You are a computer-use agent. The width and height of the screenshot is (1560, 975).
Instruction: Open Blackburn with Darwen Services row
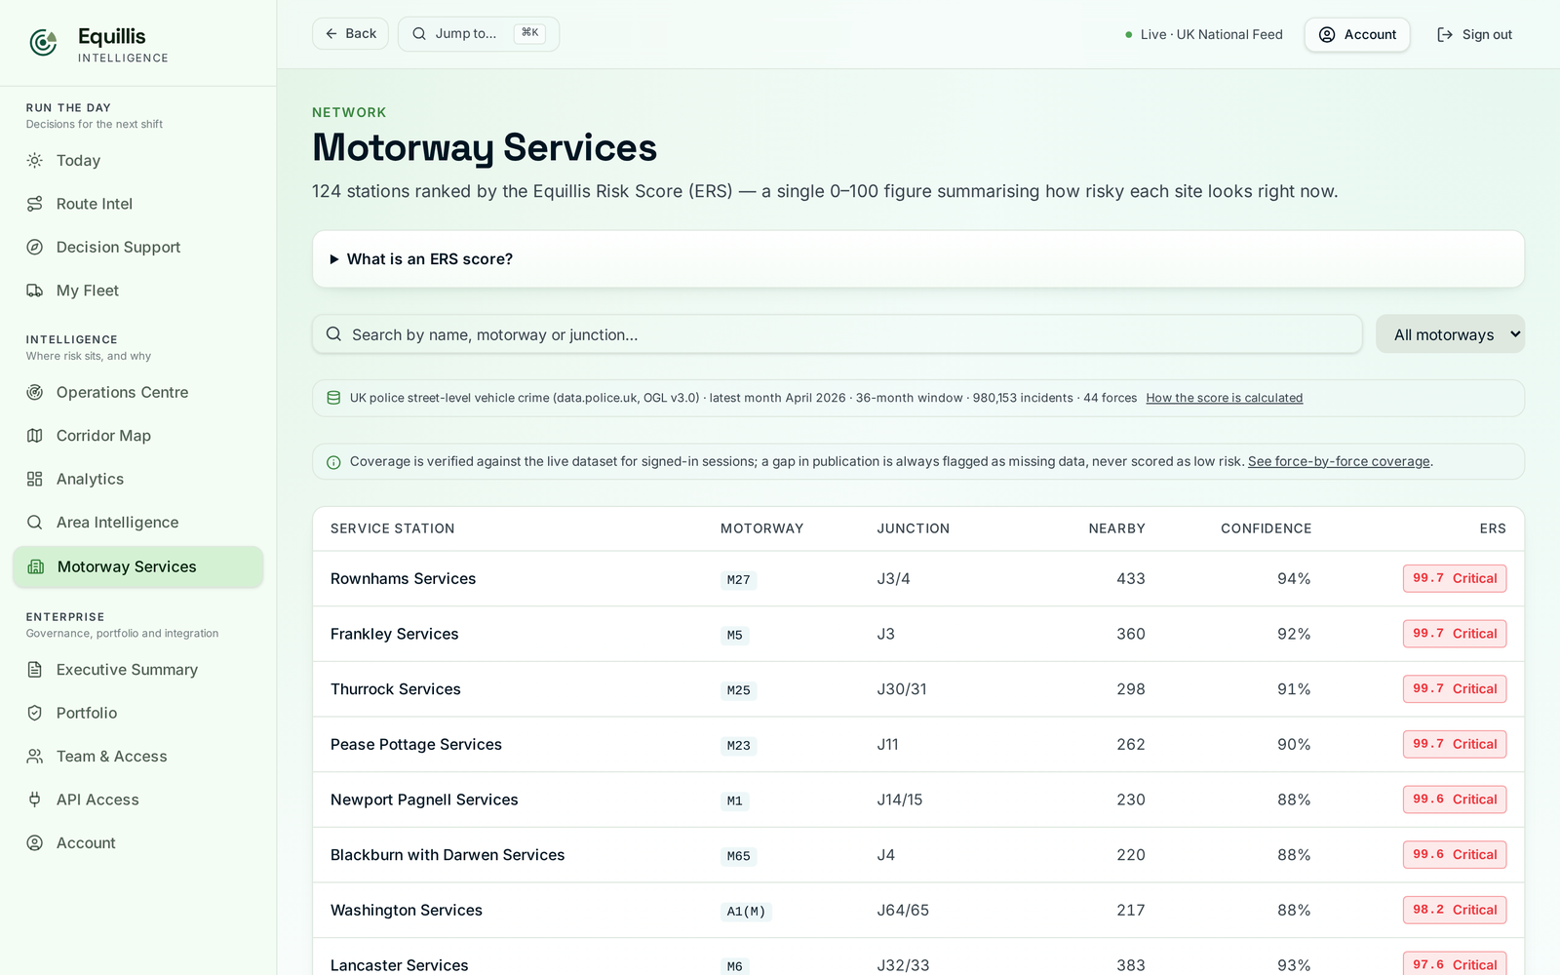click(917, 855)
